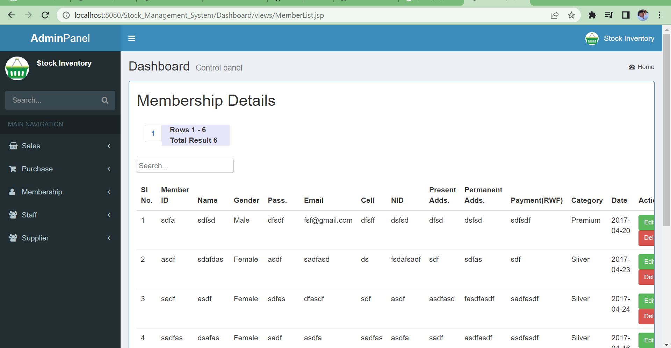The width and height of the screenshot is (671, 348).
Task: Select the Membership person icon
Action: coord(13,192)
